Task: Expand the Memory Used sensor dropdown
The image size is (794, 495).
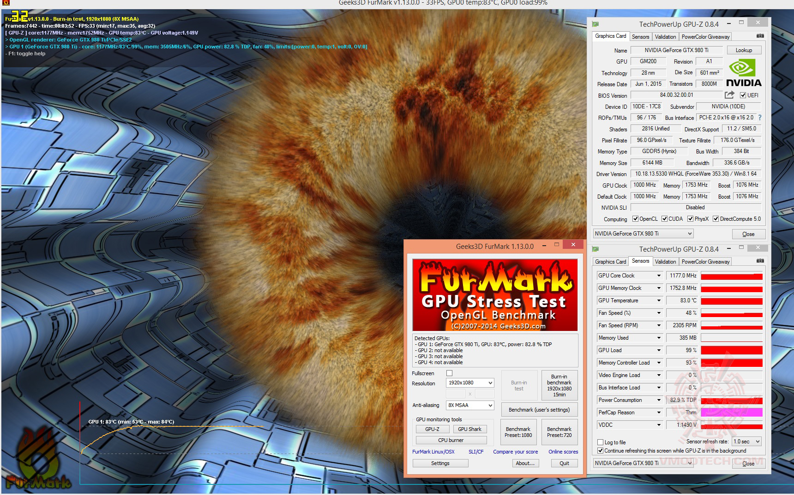Action: coord(659,338)
